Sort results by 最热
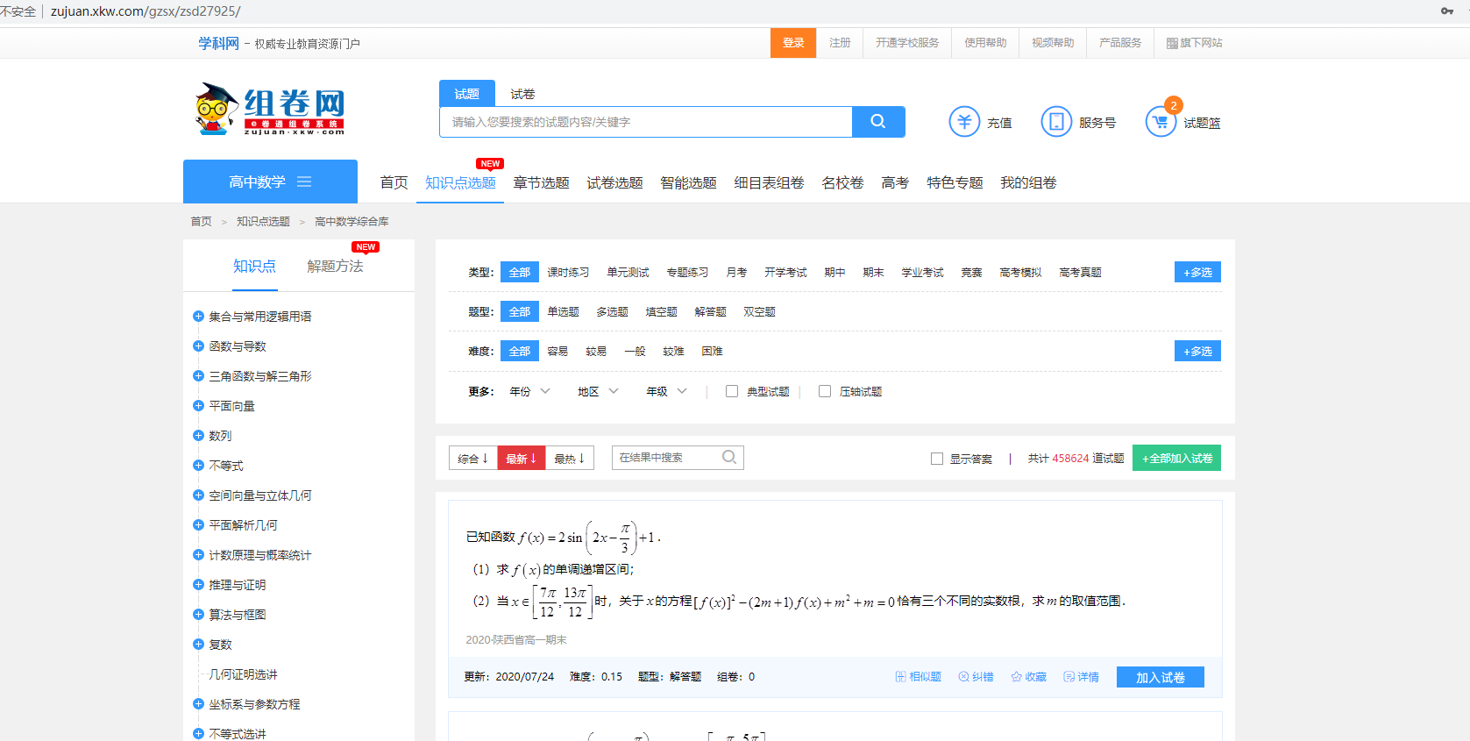Viewport: 1470px width, 741px height. [569, 459]
